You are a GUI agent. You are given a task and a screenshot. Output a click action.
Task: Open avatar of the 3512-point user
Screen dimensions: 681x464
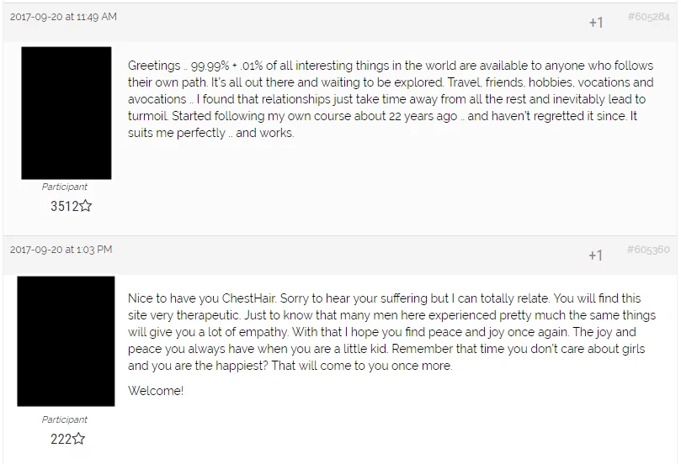coord(66,113)
